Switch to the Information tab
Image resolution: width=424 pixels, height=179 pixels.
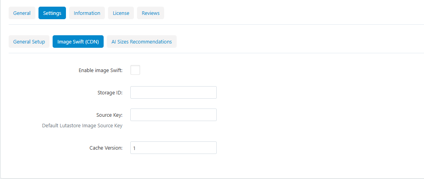(x=87, y=13)
